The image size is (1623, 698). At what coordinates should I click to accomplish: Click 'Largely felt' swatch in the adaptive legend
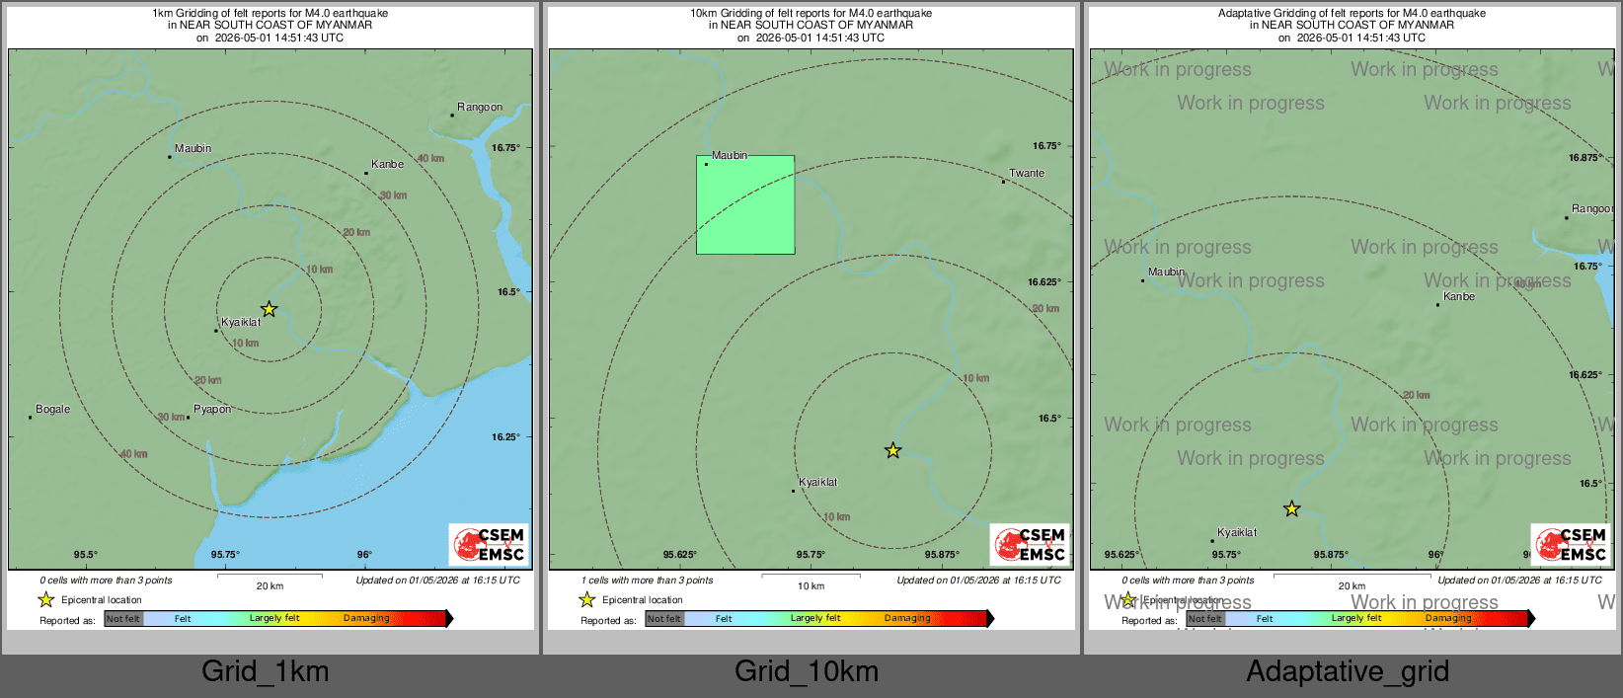coord(1356,619)
